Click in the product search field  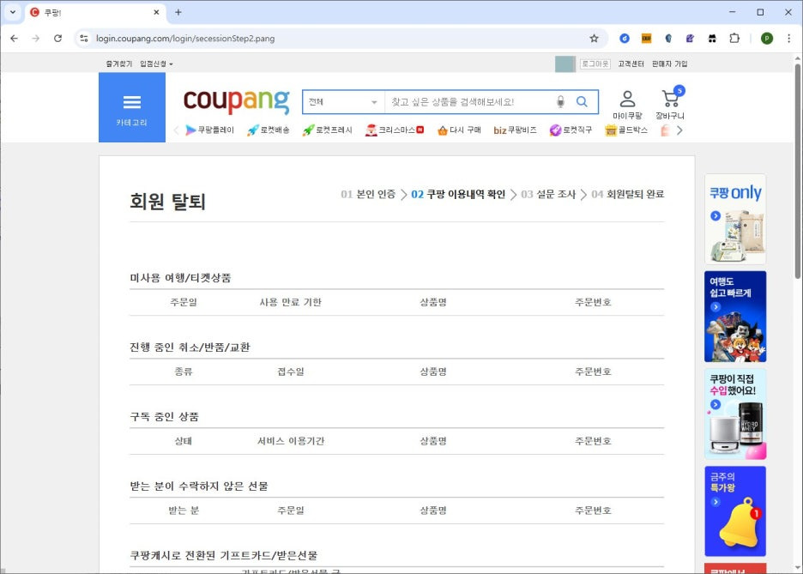tap(468, 102)
